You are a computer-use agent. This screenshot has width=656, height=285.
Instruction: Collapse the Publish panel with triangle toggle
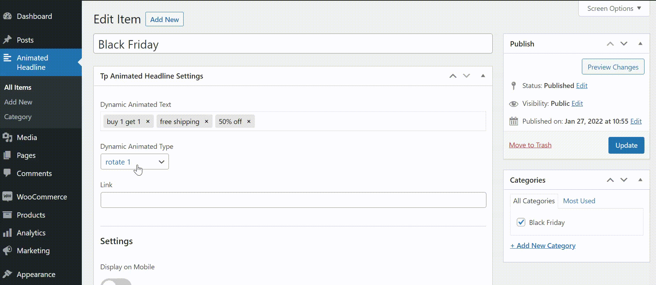coord(640,44)
